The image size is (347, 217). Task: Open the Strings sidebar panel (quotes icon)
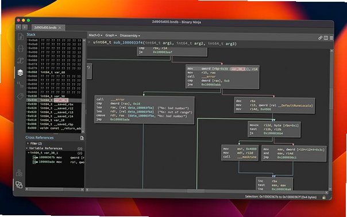(x=20, y=85)
